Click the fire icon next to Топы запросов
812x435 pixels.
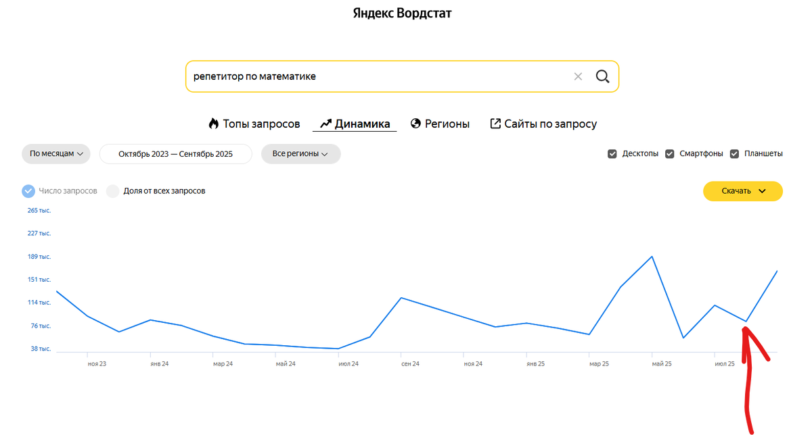click(213, 123)
